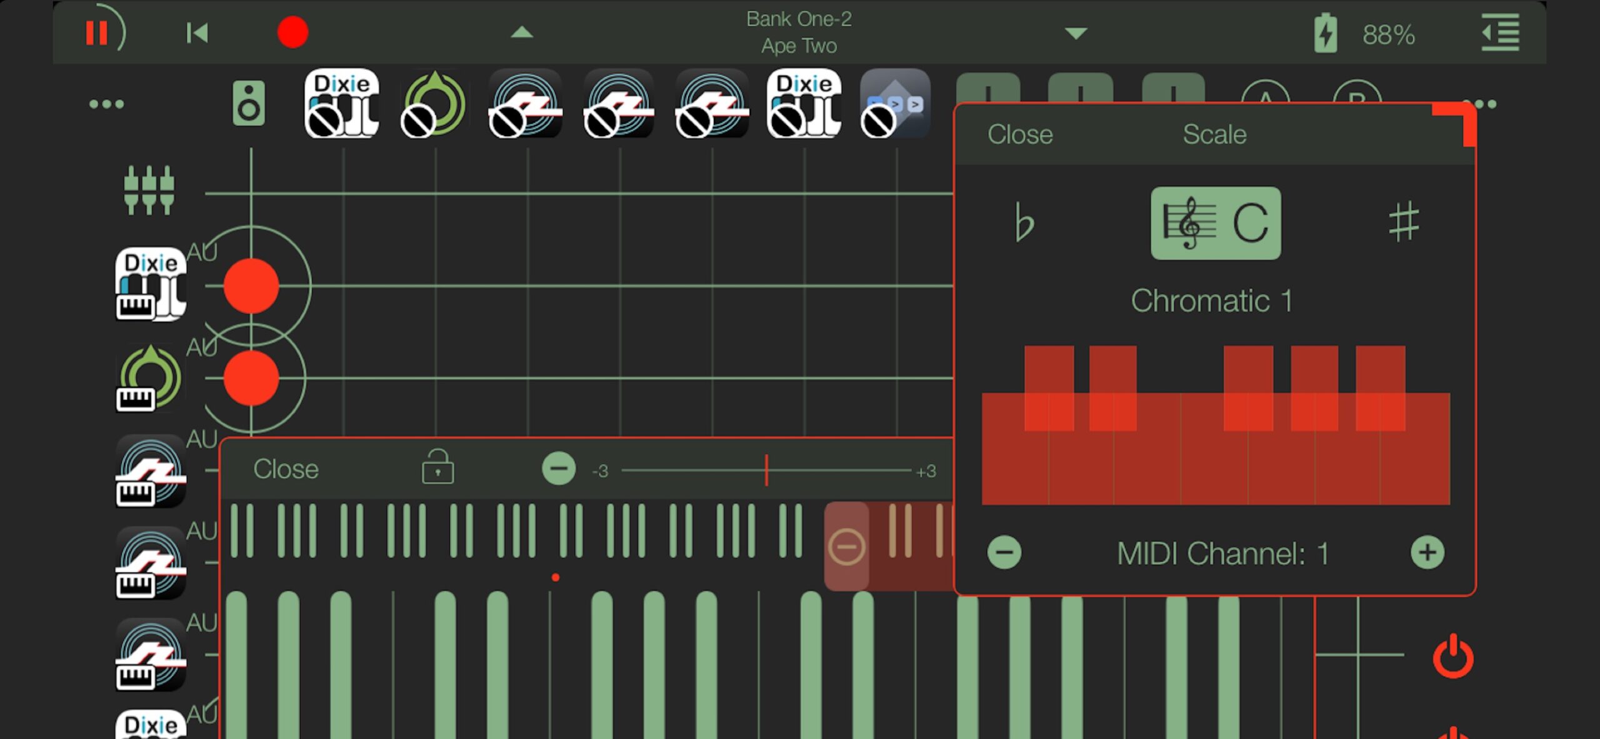
Task: Open the Chromatic 1 scale name
Action: 1211,301
